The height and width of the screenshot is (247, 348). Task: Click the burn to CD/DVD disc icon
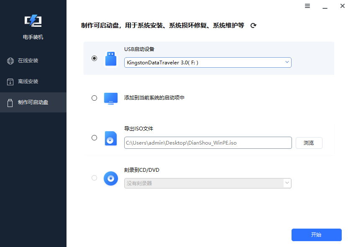click(x=111, y=178)
